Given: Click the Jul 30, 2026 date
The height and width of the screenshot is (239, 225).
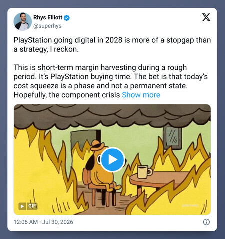Looking at the screenshot, I should (x=58, y=222).
